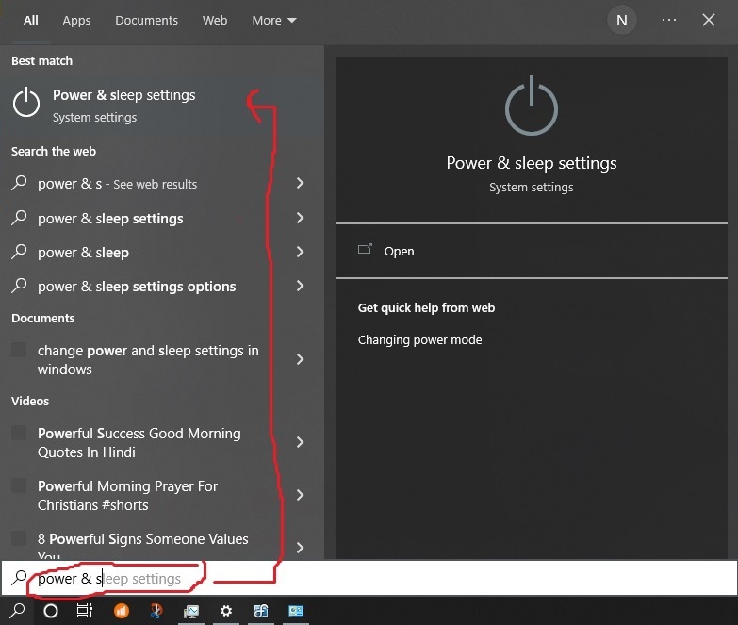Switch to the Apps tab

pos(76,20)
